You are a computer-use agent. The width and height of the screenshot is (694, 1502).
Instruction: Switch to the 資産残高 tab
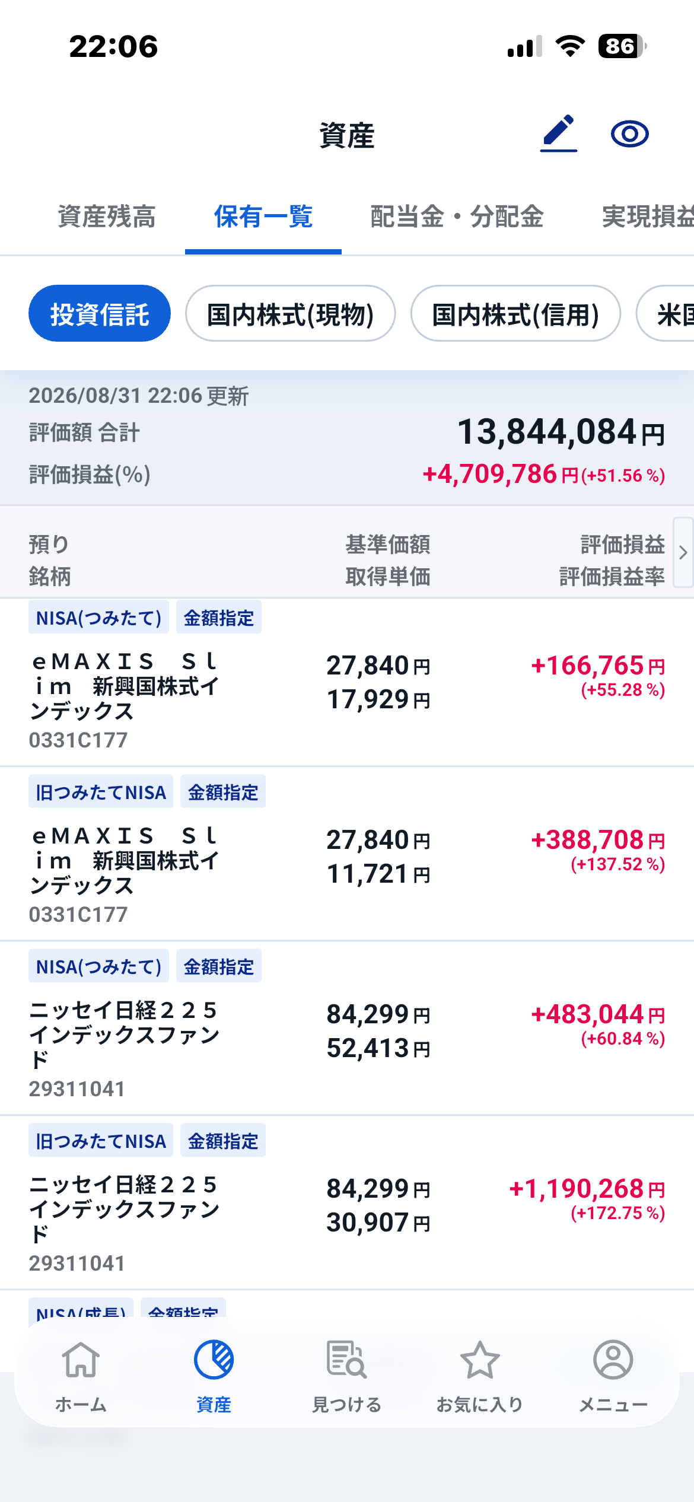click(x=107, y=217)
